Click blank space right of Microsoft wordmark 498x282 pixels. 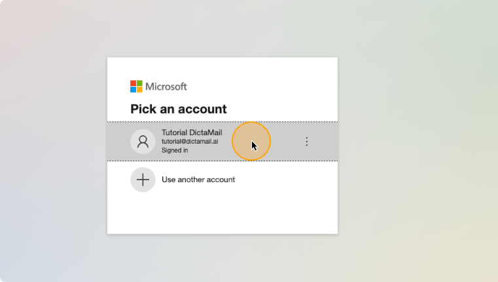[260, 87]
